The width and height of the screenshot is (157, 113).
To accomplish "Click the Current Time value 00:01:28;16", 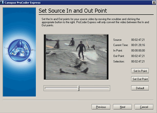I will click(x=138, y=45).
